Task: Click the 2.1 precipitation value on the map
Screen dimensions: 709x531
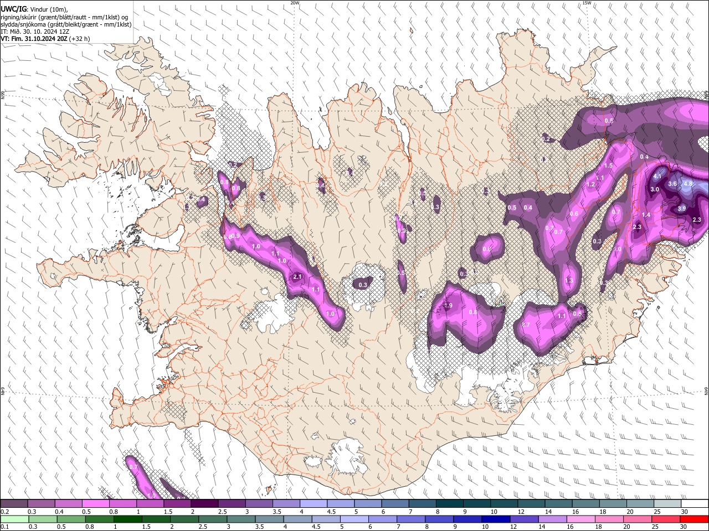Action: [x=297, y=277]
